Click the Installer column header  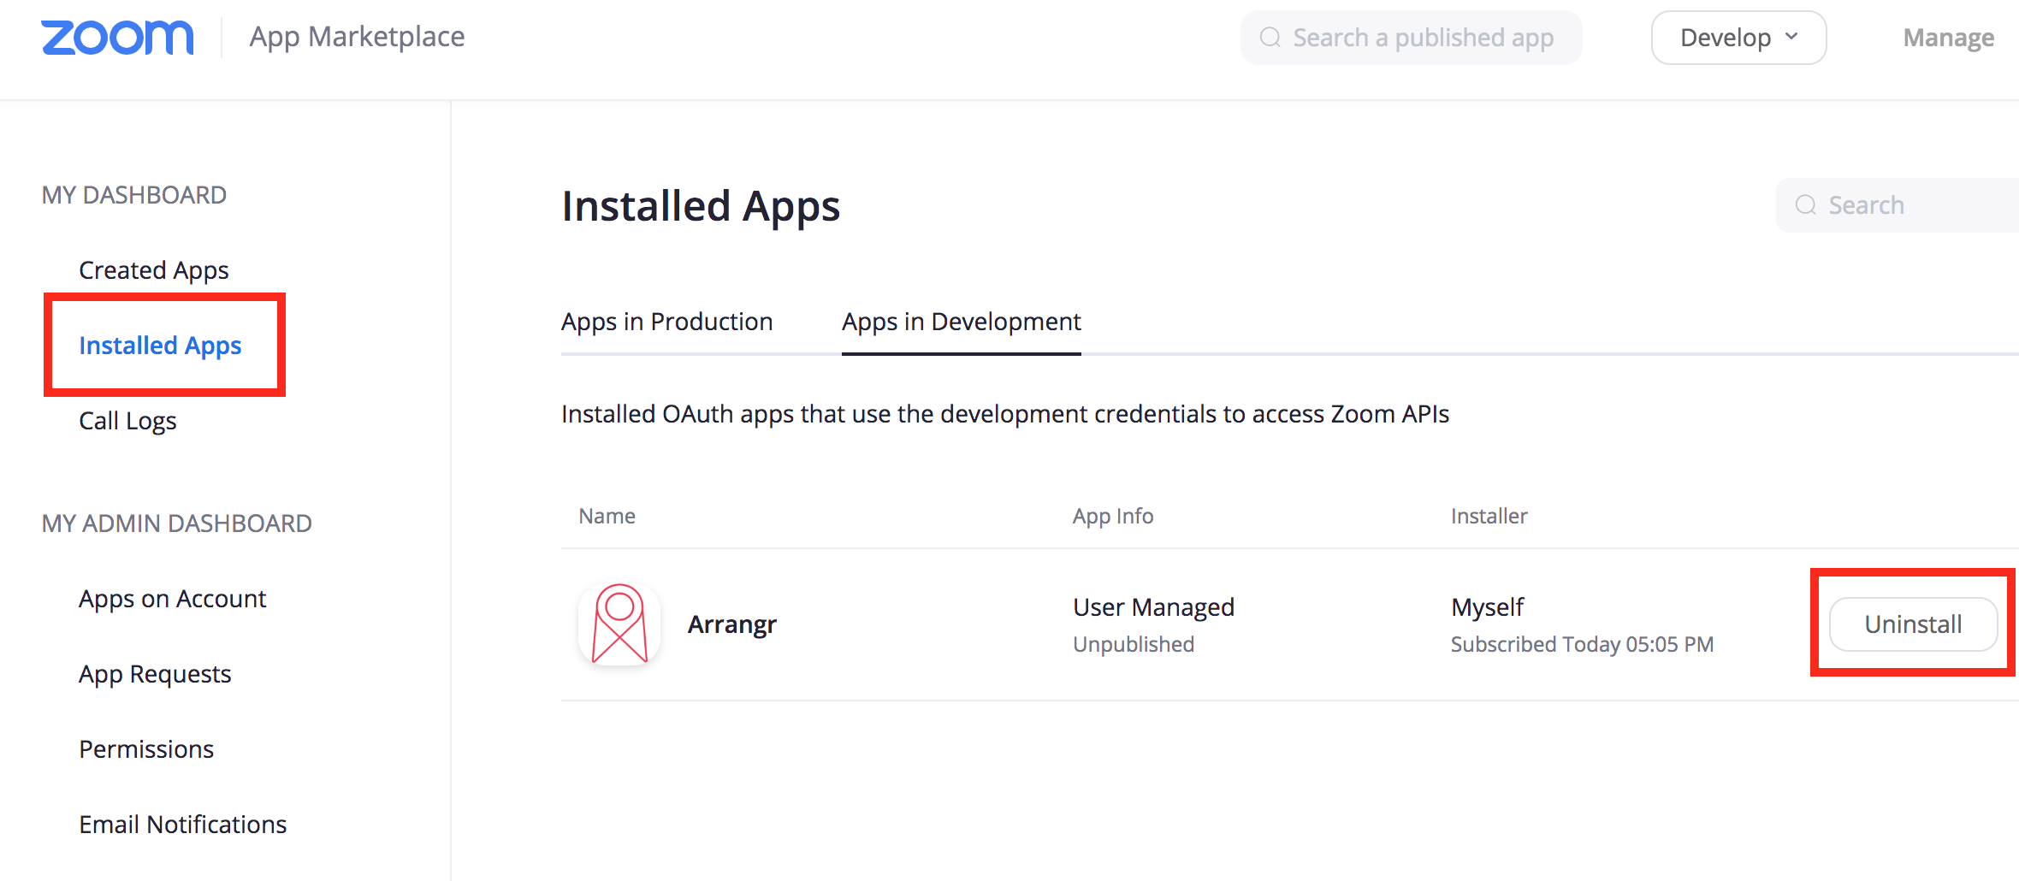[x=1489, y=516]
